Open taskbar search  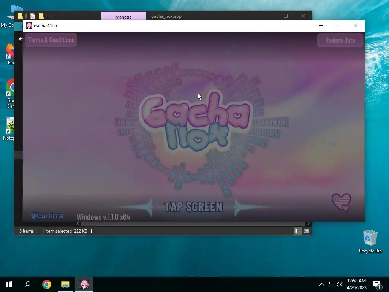pos(27,284)
